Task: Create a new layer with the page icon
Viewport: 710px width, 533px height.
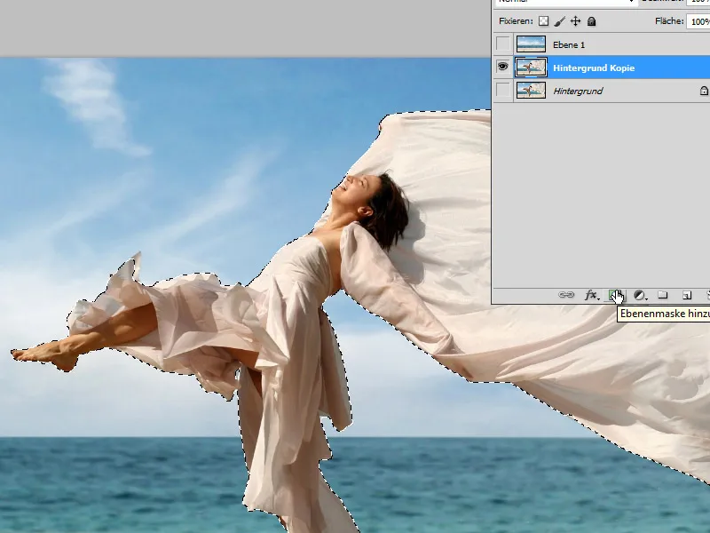Action: [x=686, y=296]
